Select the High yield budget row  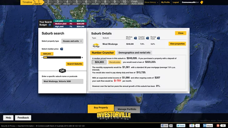point(70,26)
